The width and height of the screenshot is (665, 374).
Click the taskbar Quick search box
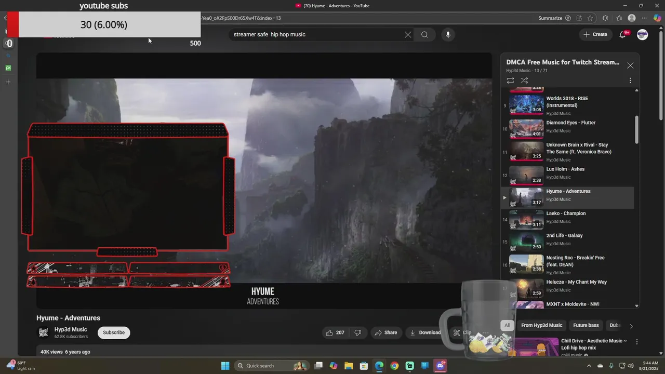(x=271, y=366)
